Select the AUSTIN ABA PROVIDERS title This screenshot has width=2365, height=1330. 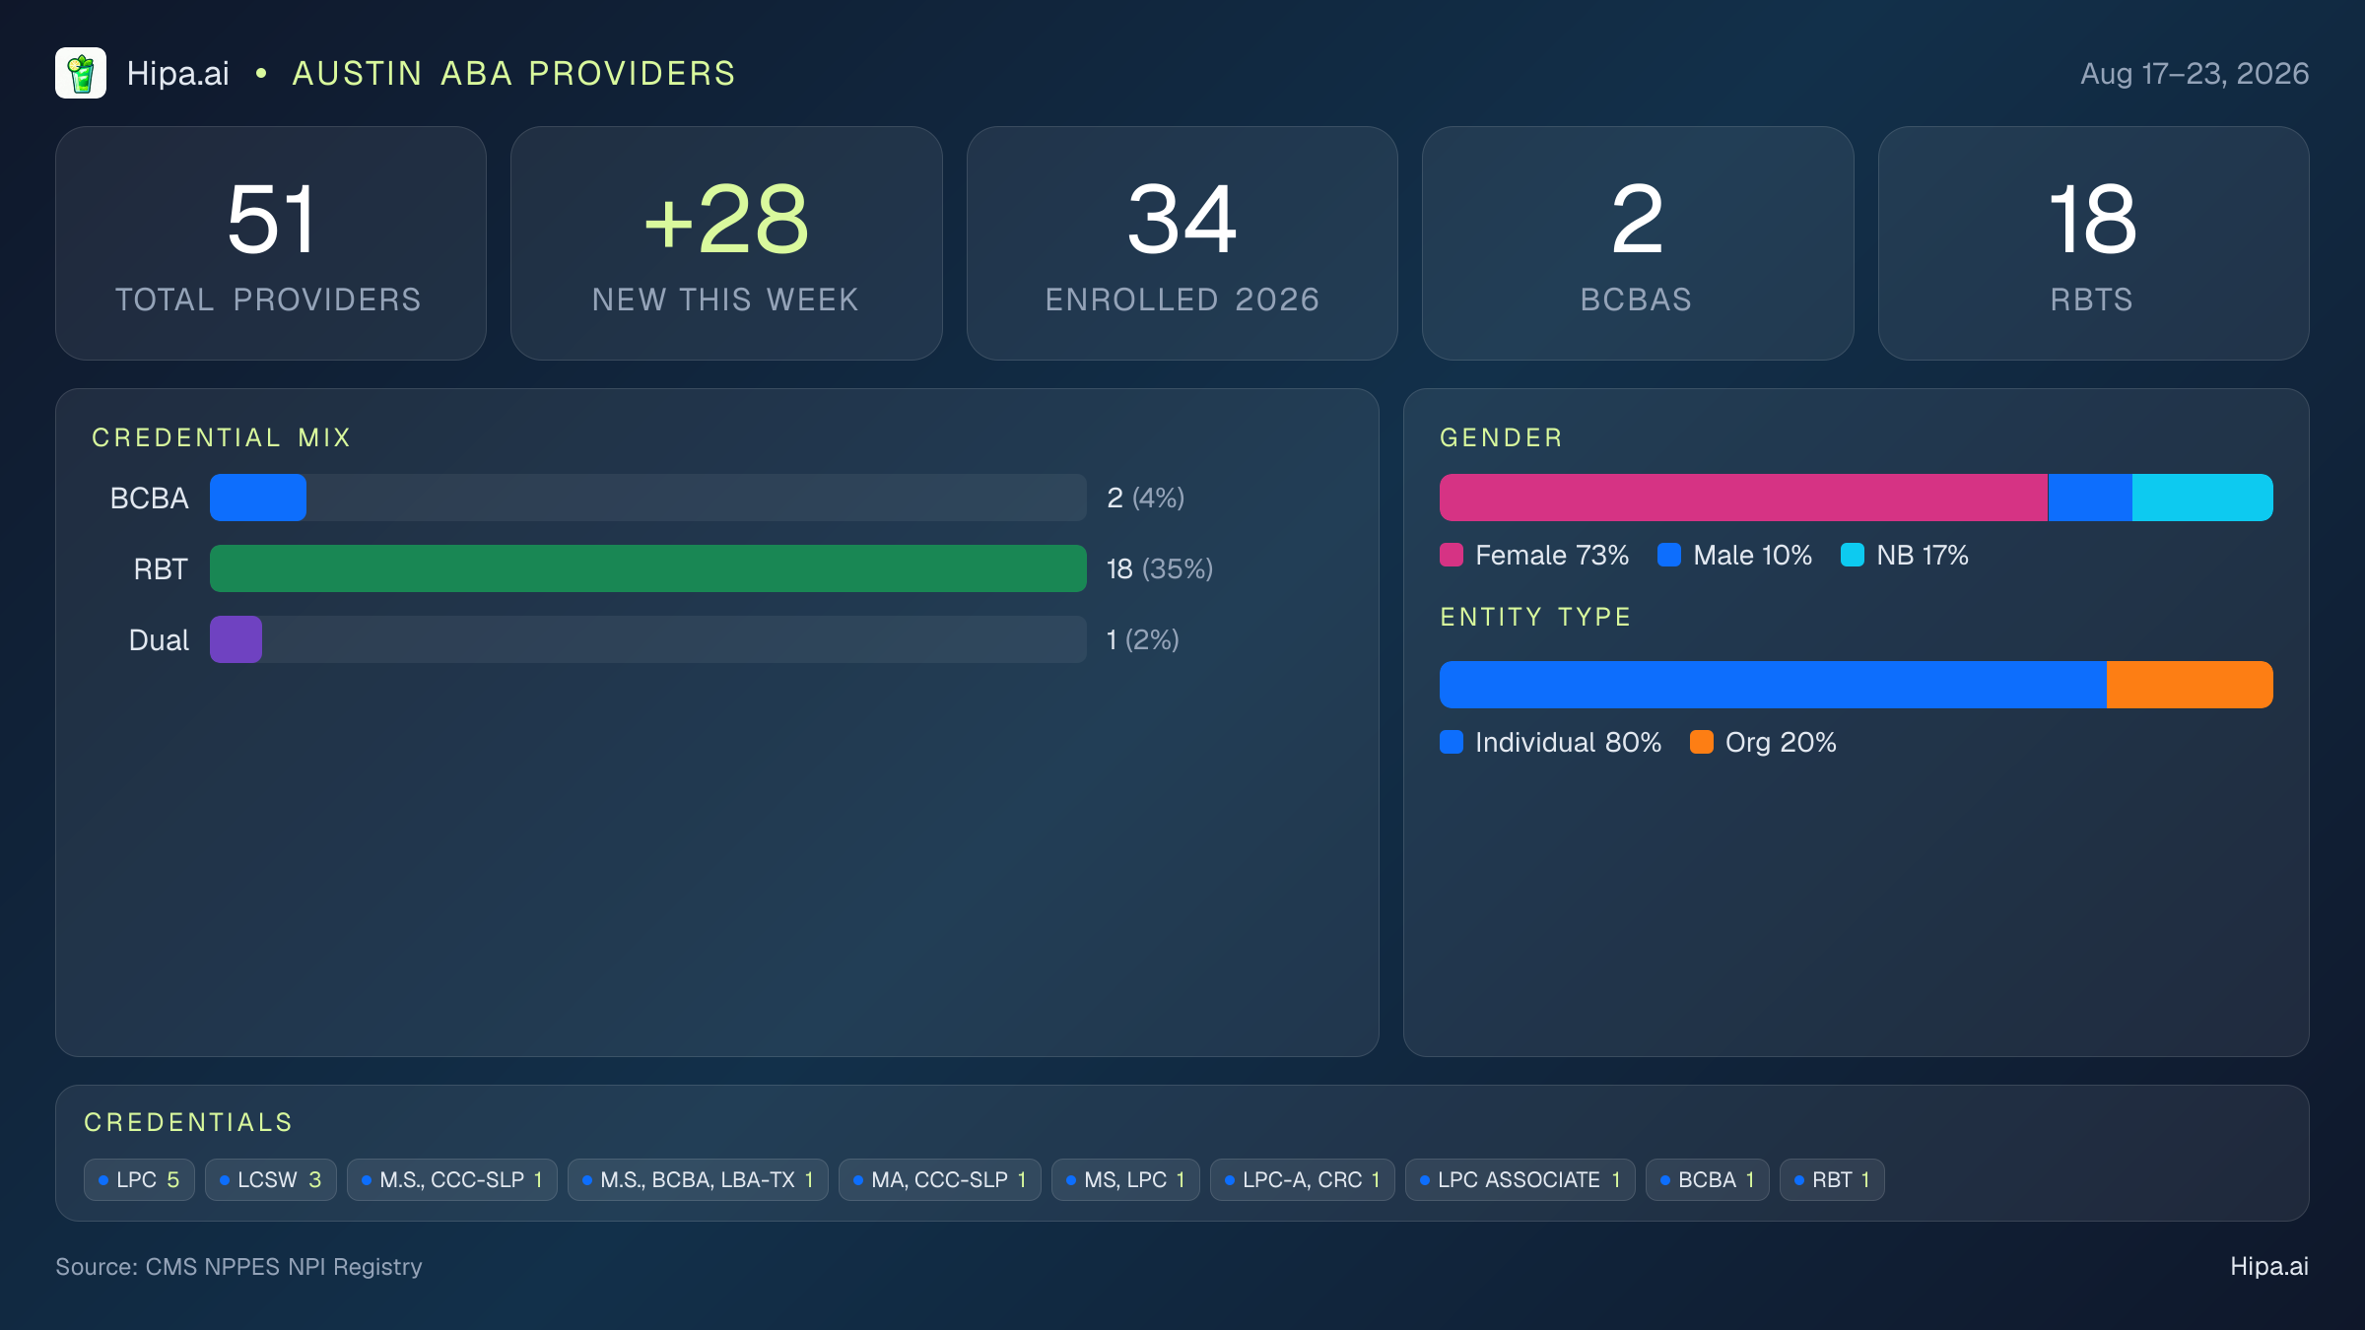(513, 73)
